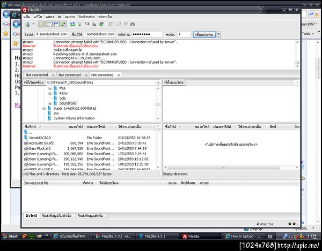The width and height of the screenshot is (322, 251).
Task: Expand the Super_Li-keSing2.600-Beta2 folder node
Action: pyautogui.click(x=44, y=108)
